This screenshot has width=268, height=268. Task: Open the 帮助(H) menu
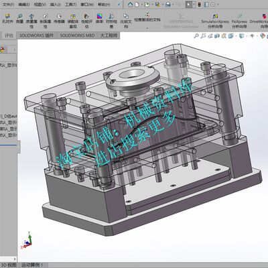point(104,5)
